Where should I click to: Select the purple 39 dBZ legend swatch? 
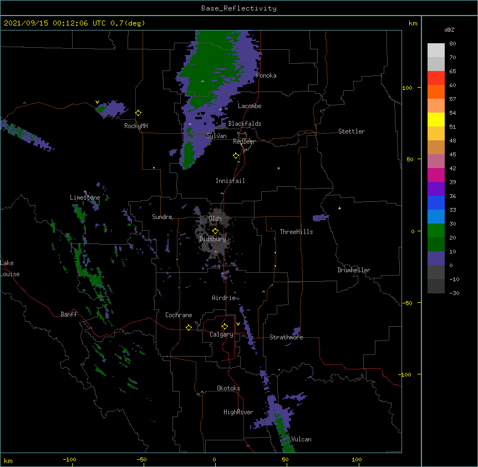click(436, 189)
